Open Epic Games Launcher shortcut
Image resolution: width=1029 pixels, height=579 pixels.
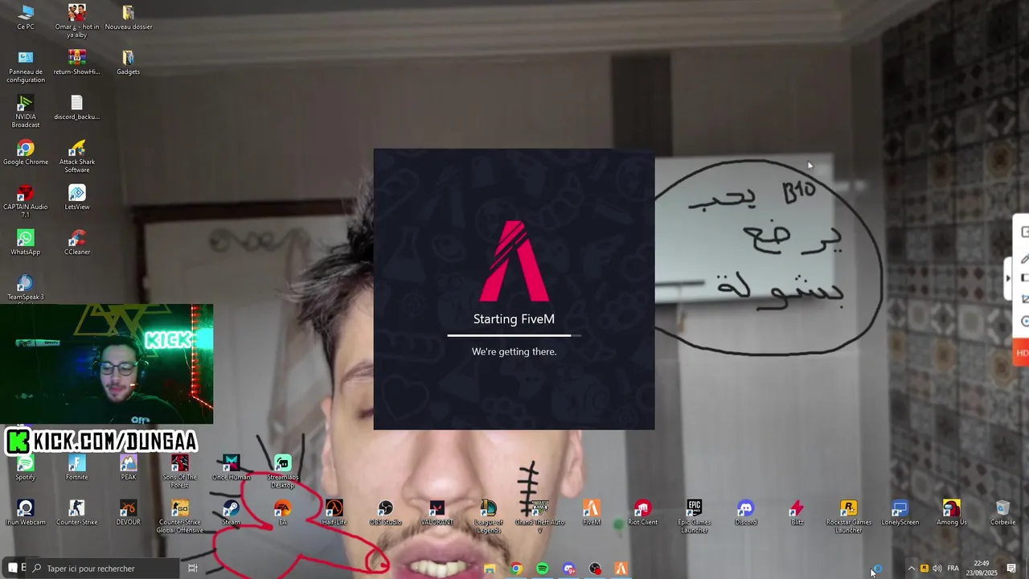(x=695, y=516)
